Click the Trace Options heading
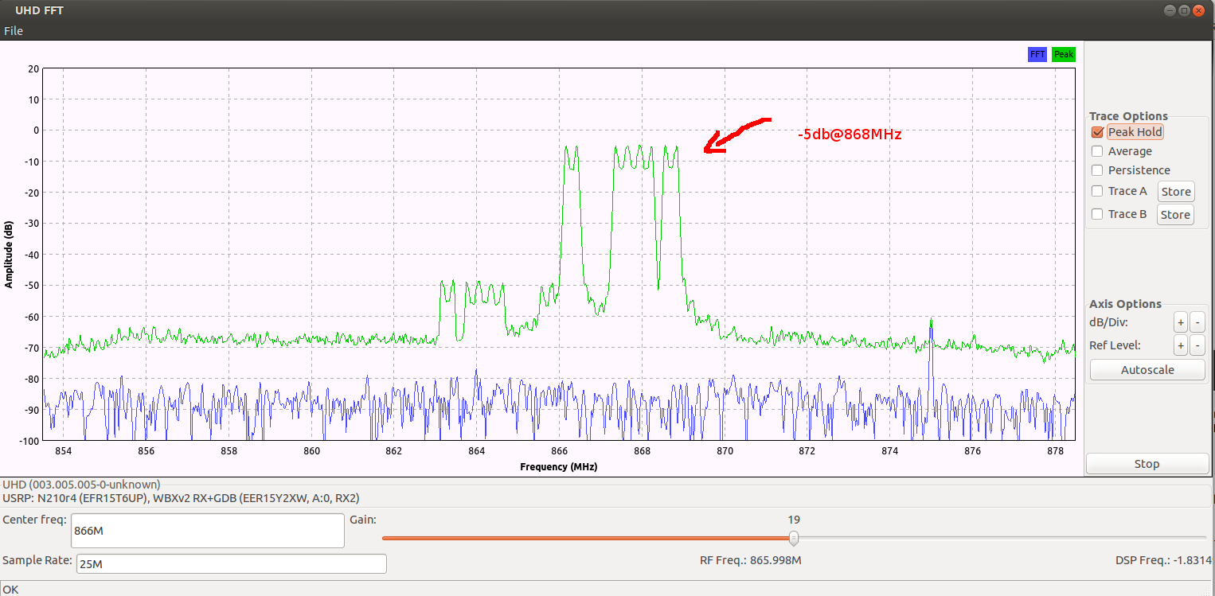This screenshot has height=596, width=1215. click(x=1128, y=116)
